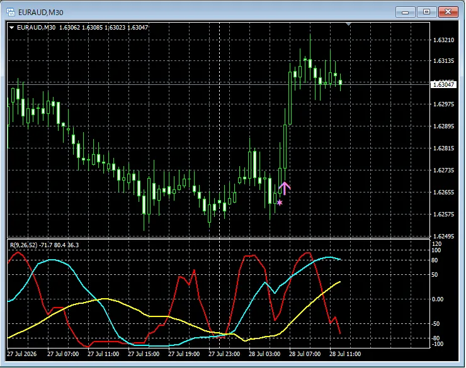The width and height of the screenshot is (466, 368).
Task: Click price scale value 1.63210
Action: click(x=444, y=40)
